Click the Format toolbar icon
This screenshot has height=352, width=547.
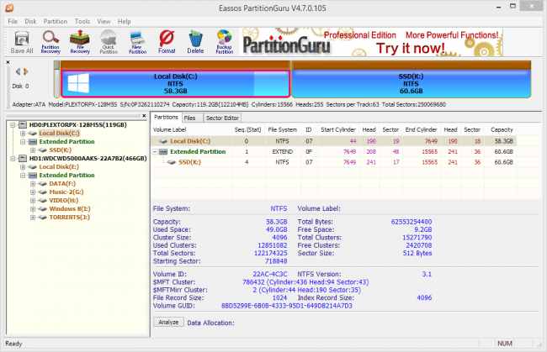tap(167, 43)
